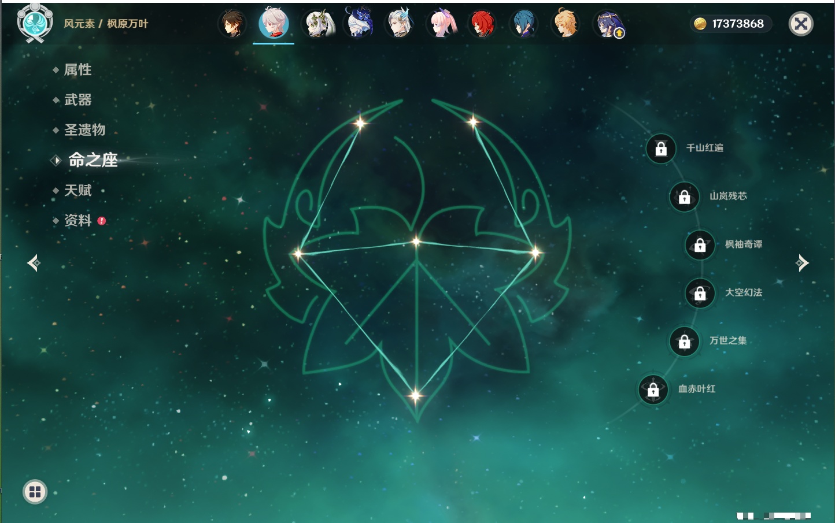Click the 血赤叶红 constellation label
The height and width of the screenshot is (523, 835).
tap(697, 389)
